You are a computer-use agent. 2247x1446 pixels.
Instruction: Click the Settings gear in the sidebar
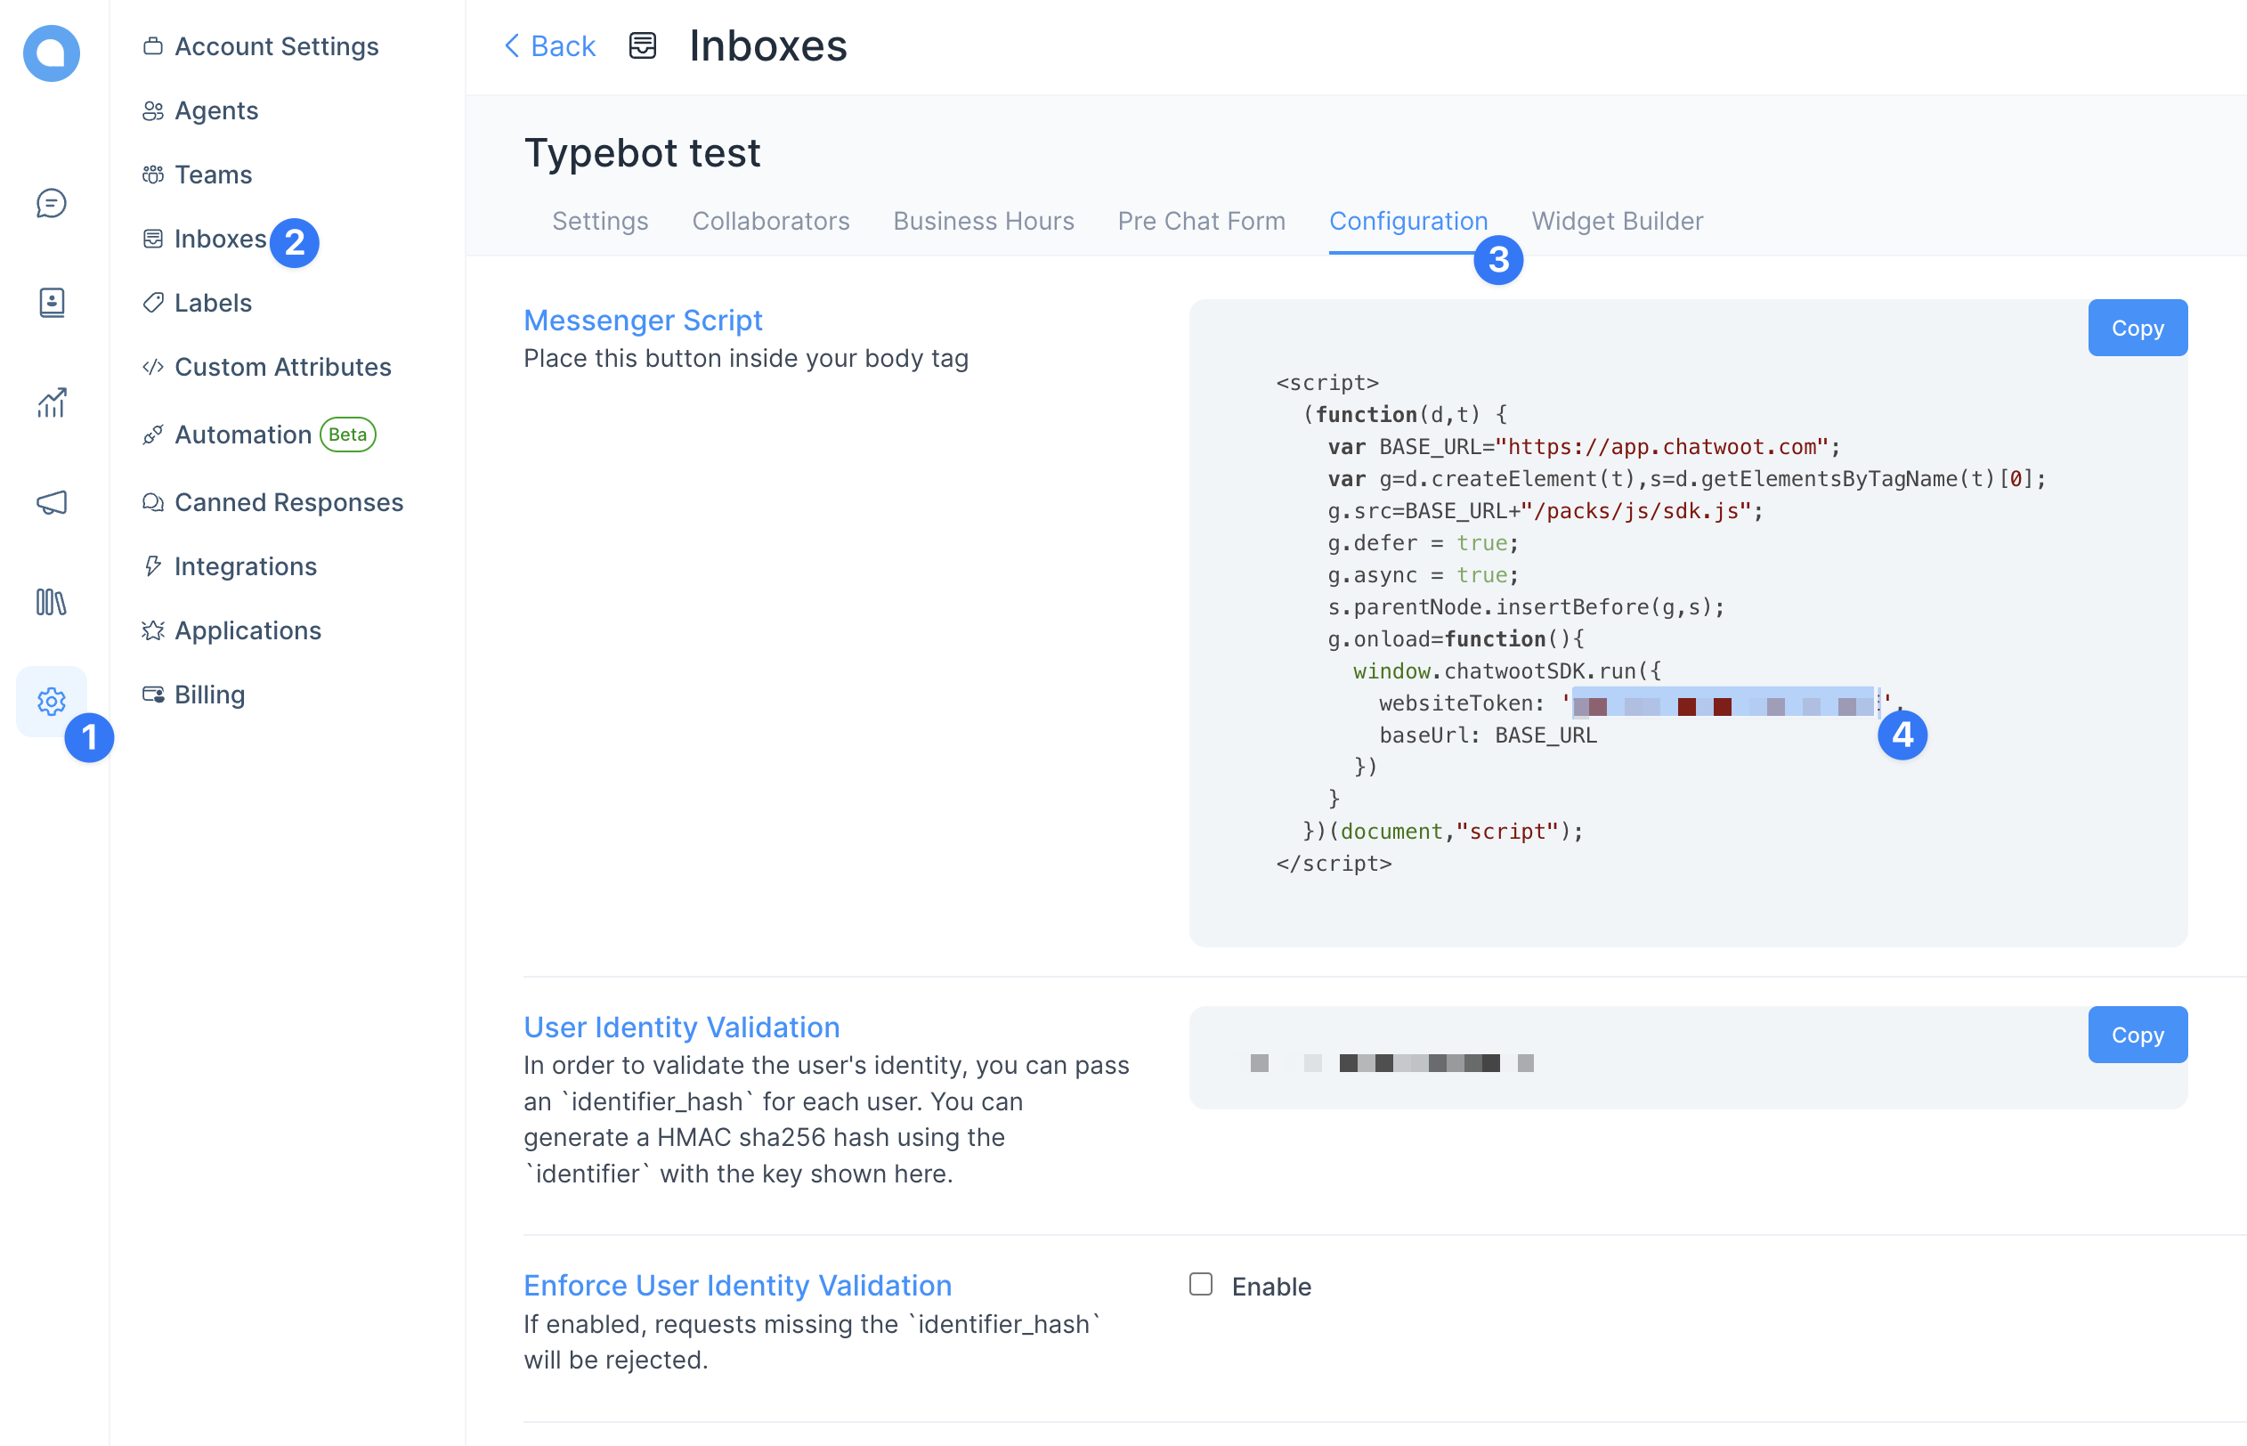[51, 701]
